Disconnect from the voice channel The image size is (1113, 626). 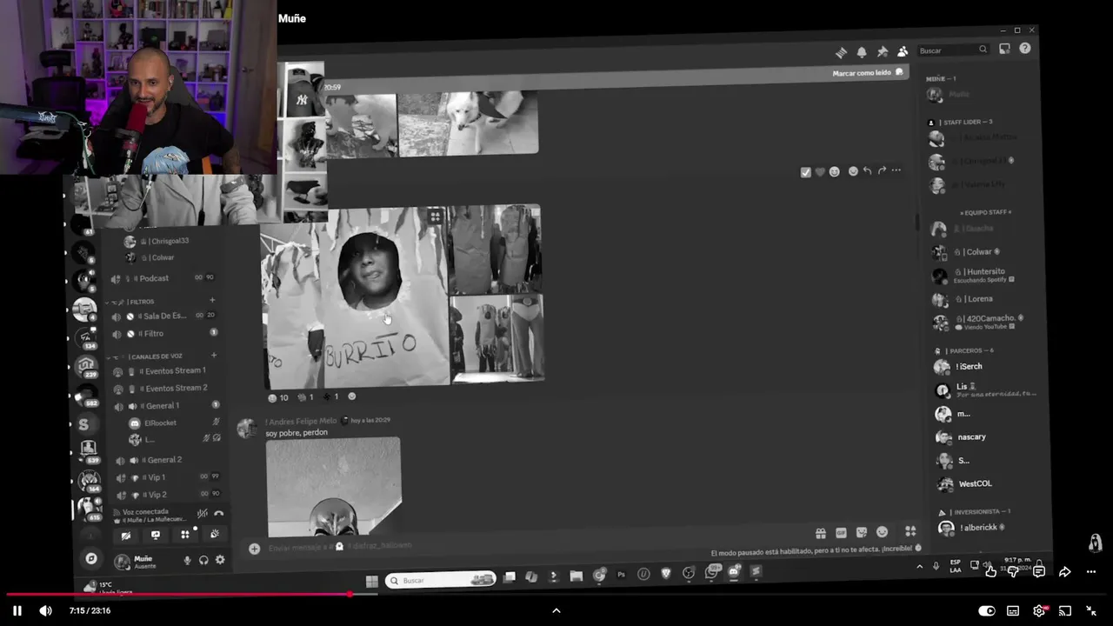(218, 514)
